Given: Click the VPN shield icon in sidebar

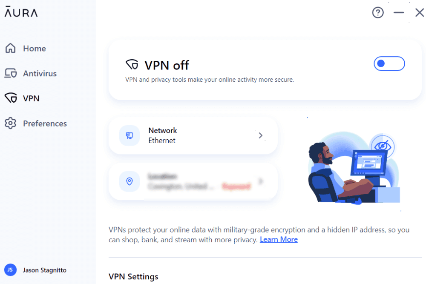Looking at the screenshot, I should coord(10,98).
